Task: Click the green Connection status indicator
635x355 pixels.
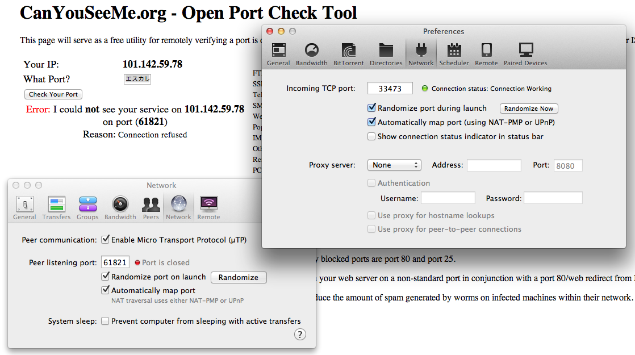Action: [424, 88]
